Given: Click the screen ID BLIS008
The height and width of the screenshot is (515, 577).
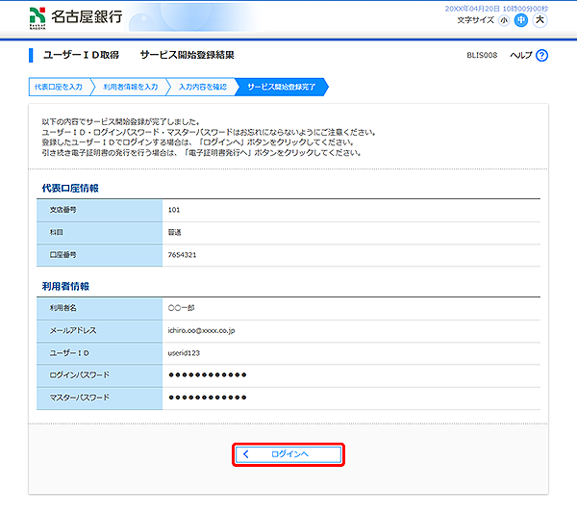Looking at the screenshot, I should (x=481, y=56).
